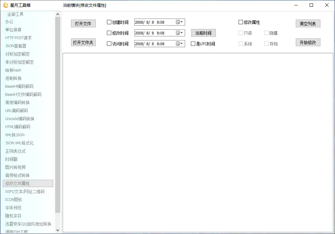335x234 pixels.
Task: Tick the 是UTC时间 checkbox
Action: [x=193, y=43]
